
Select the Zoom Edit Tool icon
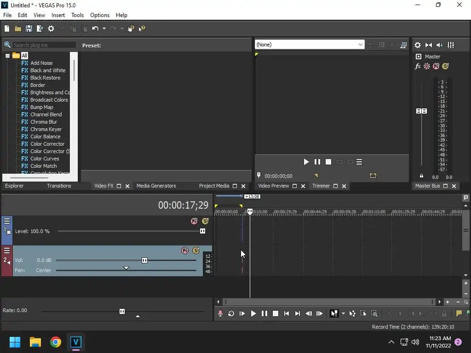(374, 313)
